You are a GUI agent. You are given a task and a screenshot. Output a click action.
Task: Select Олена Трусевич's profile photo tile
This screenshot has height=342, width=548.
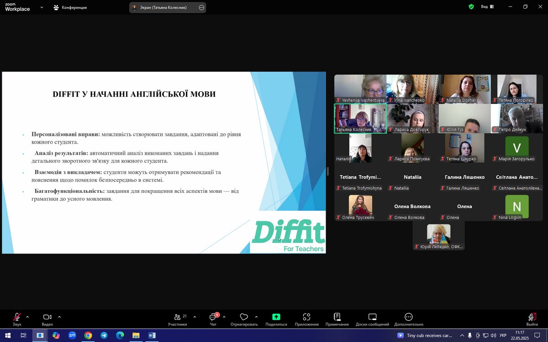(x=360, y=206)
